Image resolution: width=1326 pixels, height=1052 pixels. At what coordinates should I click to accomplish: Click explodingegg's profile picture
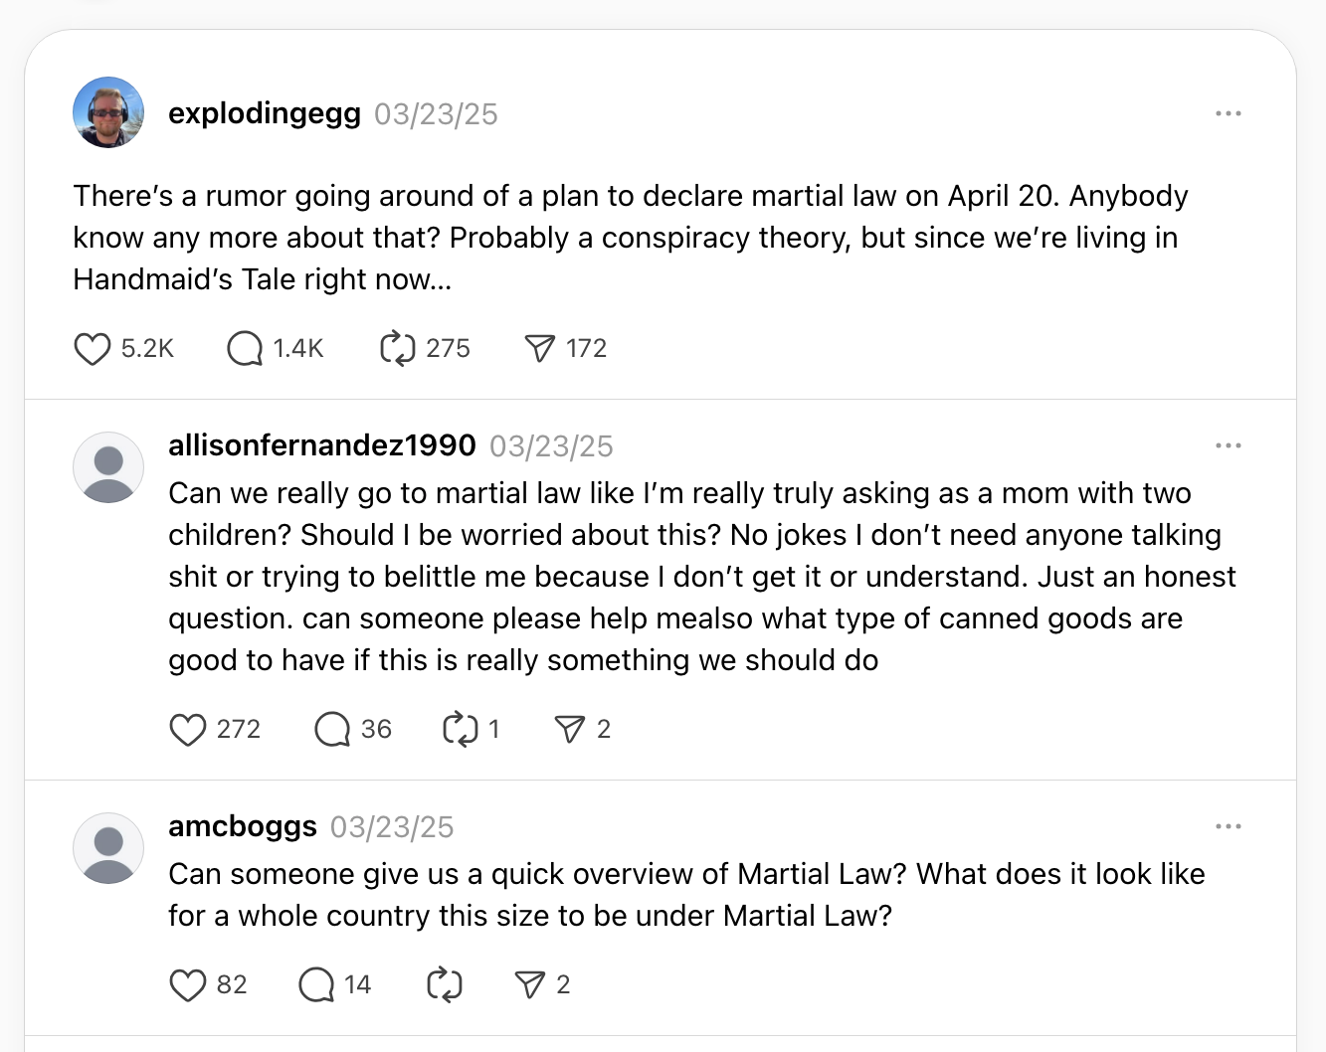108,112
